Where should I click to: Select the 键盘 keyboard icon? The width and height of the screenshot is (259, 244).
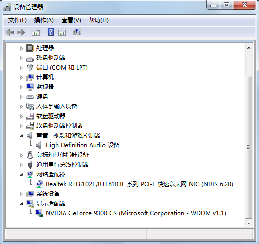pos(30,97)
